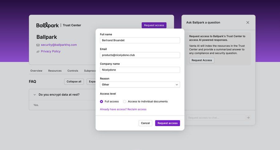Focus the Full name input field
The image size is (280, 150).
click(x=140, y=40)
